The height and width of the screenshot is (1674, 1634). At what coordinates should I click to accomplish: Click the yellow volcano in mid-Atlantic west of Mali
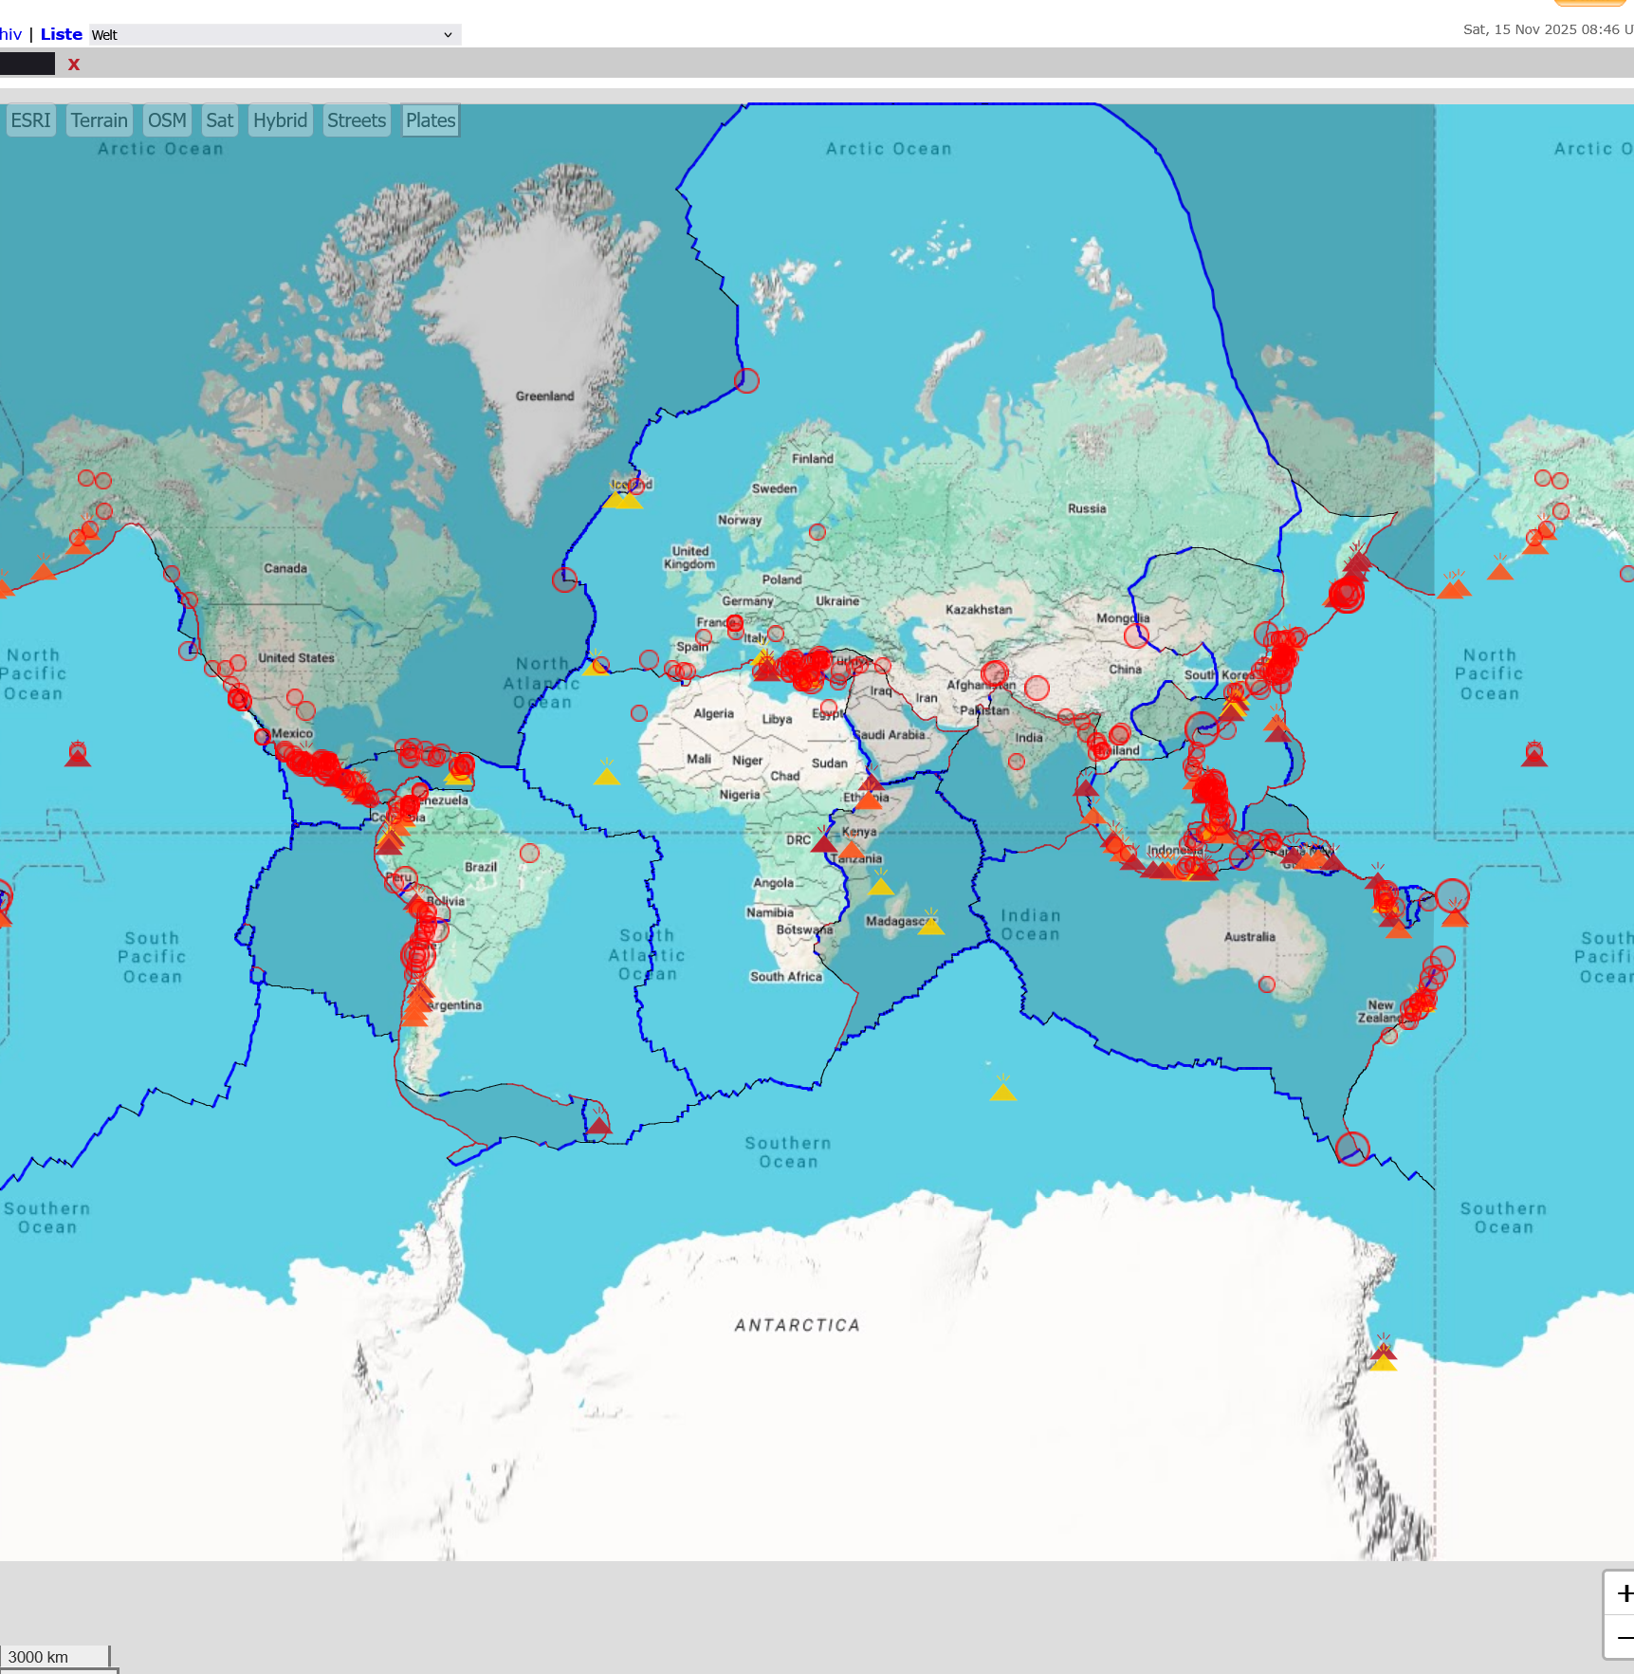[606, 776]
